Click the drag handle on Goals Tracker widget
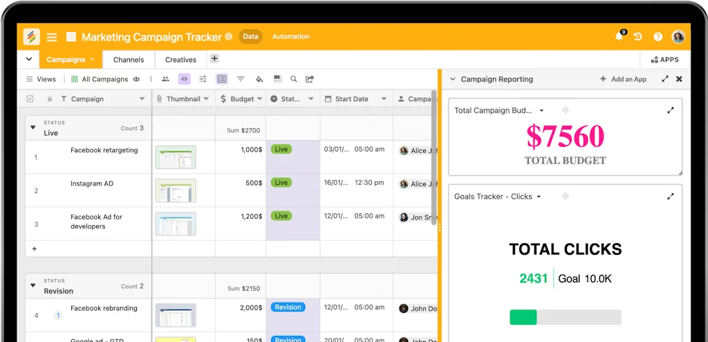This screenshot has width=708, height=342. click(566, 197)
